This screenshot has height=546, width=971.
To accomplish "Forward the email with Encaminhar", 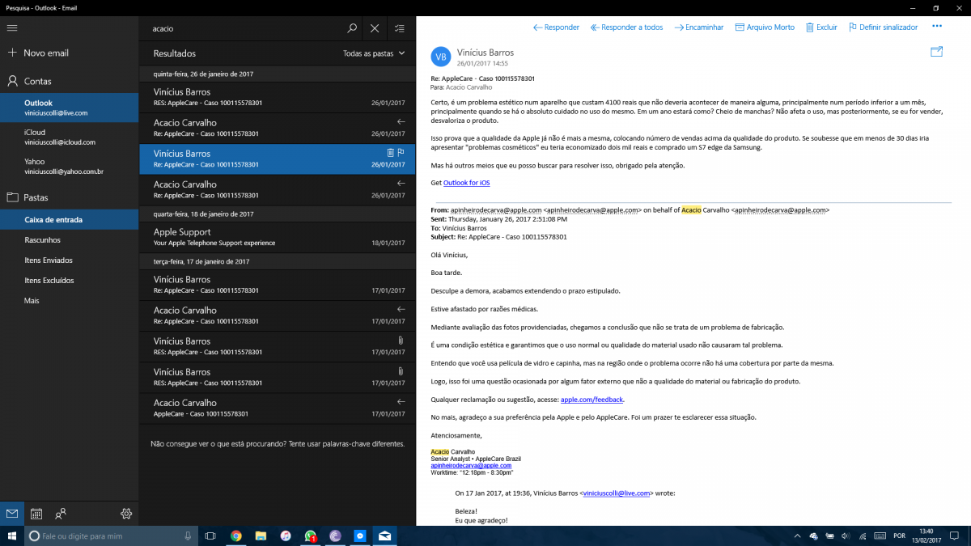I will click(x=698, y=27).
